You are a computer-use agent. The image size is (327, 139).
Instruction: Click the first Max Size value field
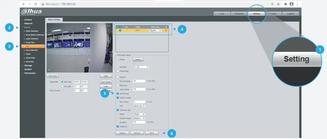point(77,82)
